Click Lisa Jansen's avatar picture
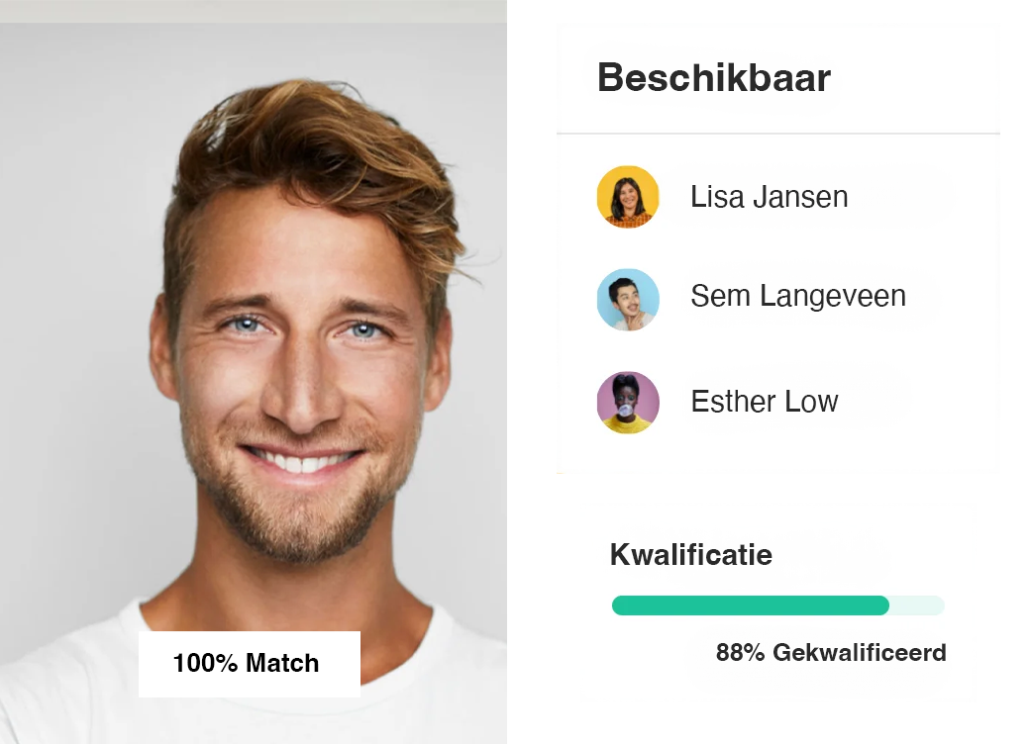Screen dimensions: 1030x744 pyautogui.click(x=627, y=197)
